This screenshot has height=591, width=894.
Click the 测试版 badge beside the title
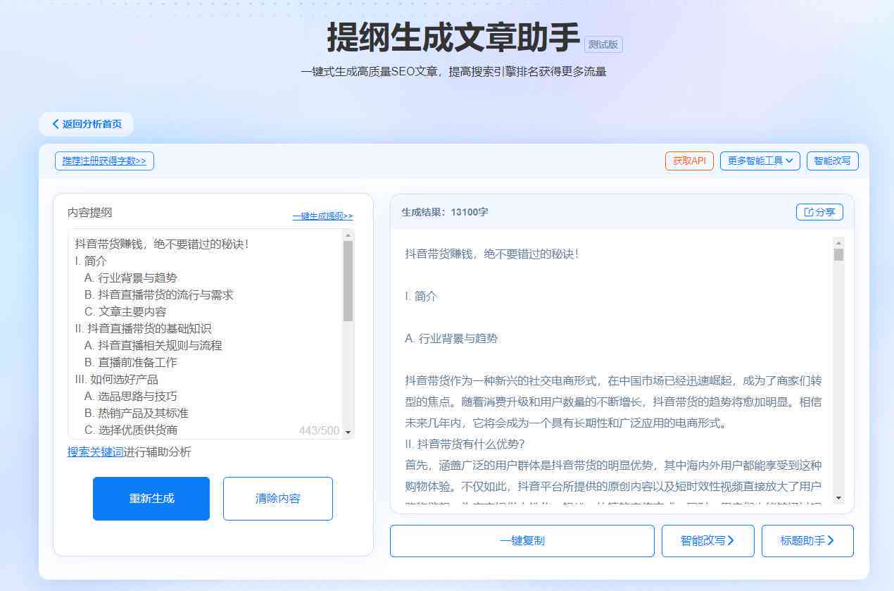(x=603, y=44)
